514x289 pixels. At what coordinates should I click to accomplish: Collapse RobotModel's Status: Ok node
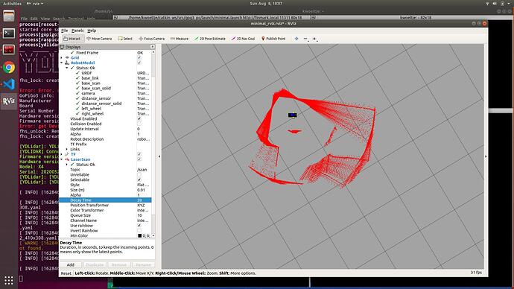67,68
